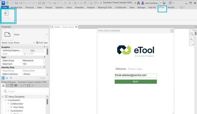The width and height of the screenshot is (197, 114).
Task: Switch to the Manage ribbon tab
Action: [x=141, y=7]
